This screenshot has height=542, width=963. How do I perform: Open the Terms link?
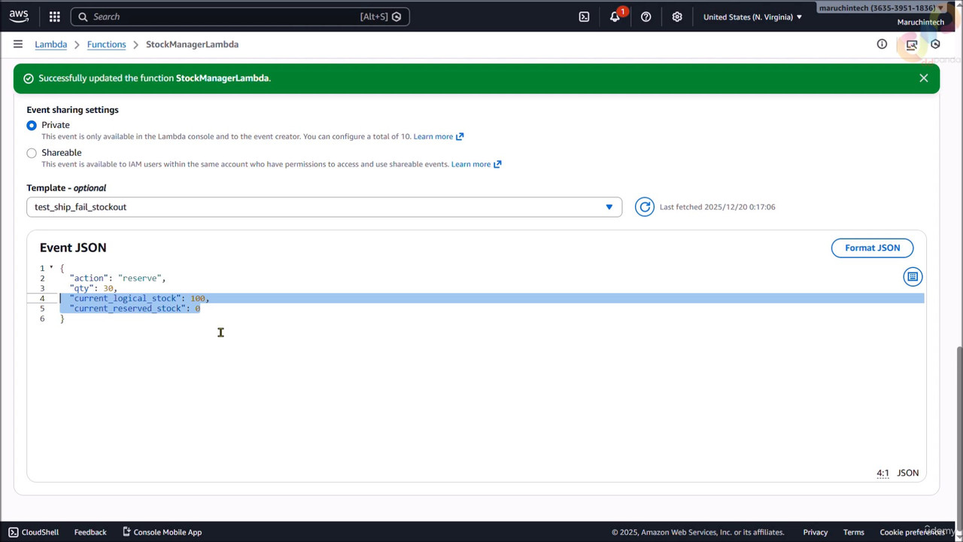[x=853, y=532]
